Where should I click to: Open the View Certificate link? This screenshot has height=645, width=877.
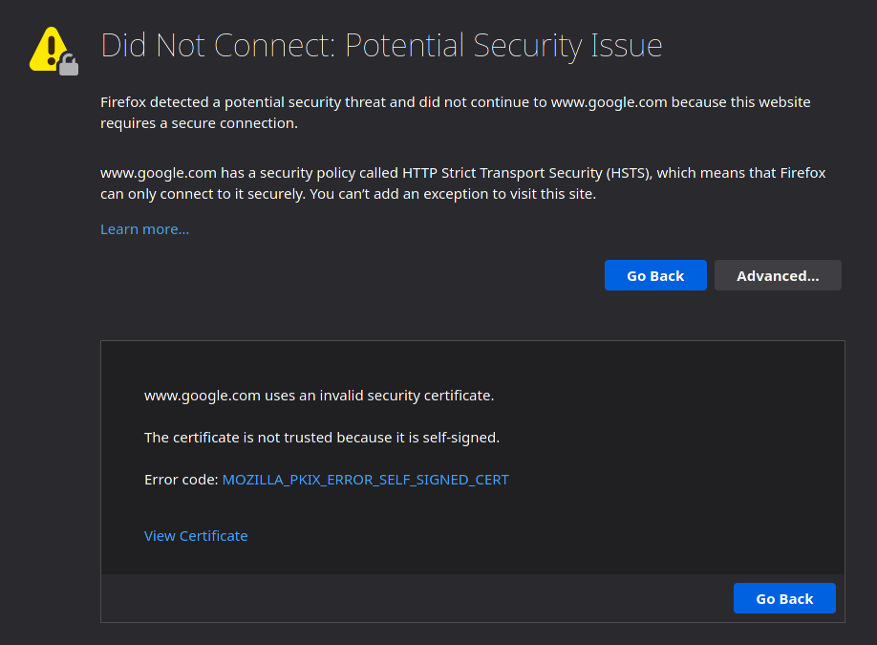[196, 536]
